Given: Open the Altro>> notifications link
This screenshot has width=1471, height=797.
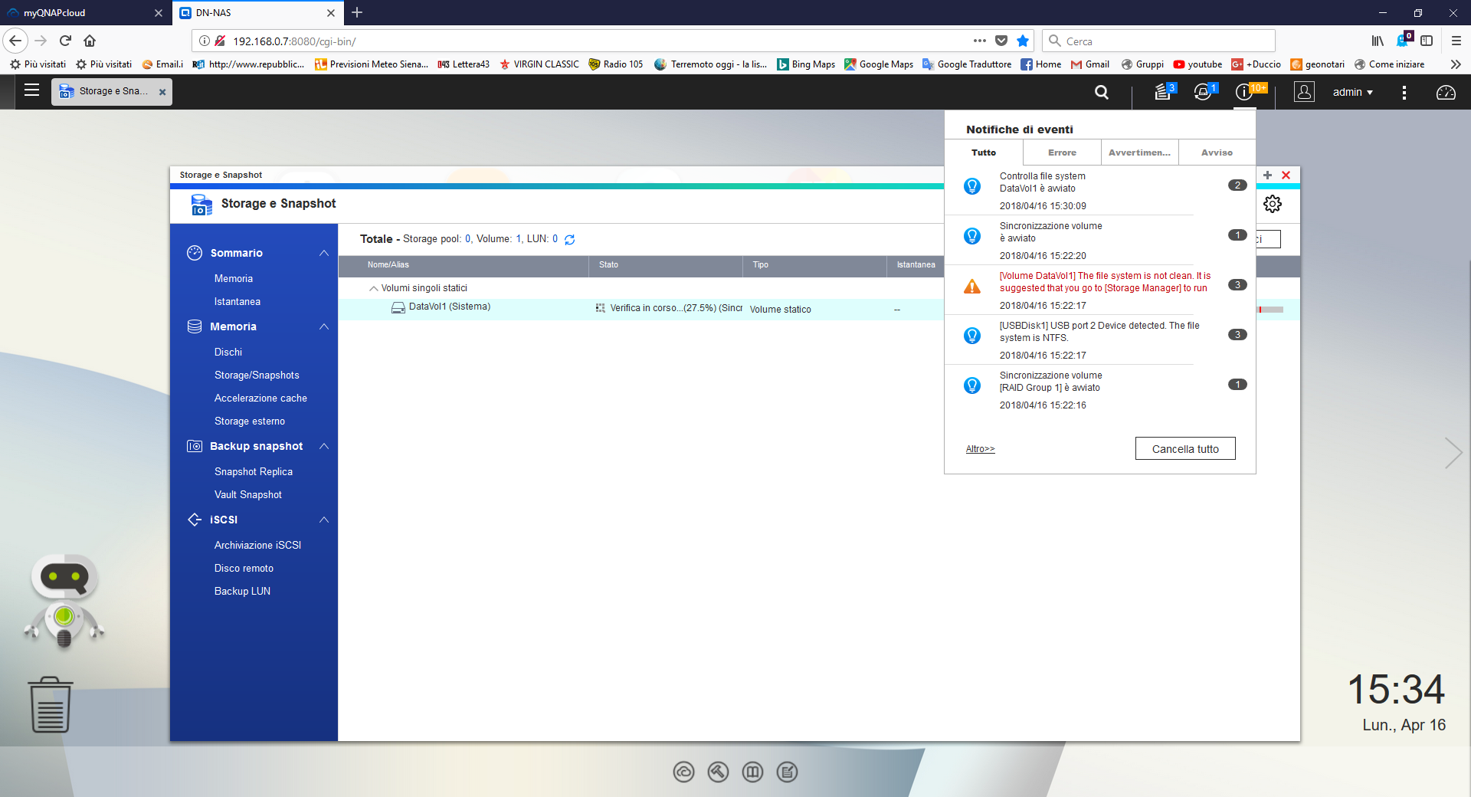Looking at the screenshot, I should (x=980, y=449).
